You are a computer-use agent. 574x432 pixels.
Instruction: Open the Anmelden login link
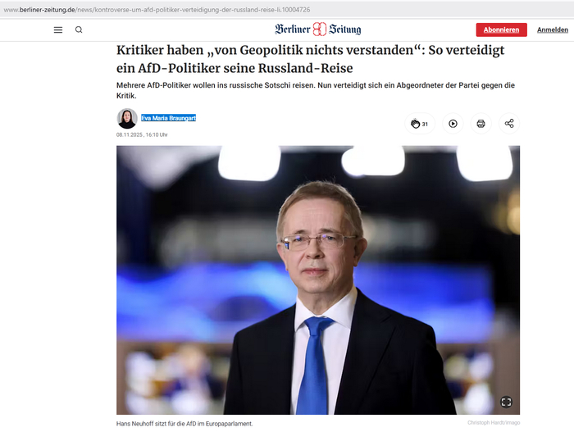tap(553, 30)
